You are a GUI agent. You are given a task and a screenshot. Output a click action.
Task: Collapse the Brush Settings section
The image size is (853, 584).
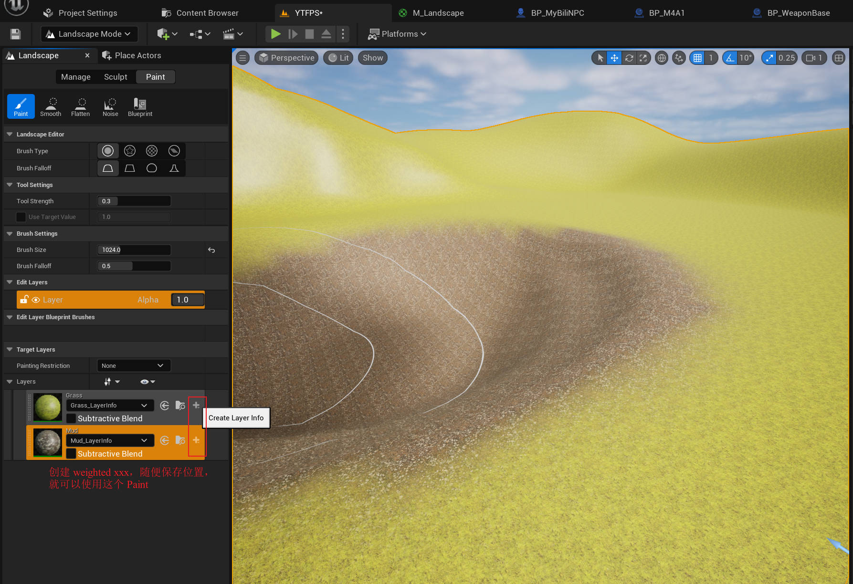tap(10, 233)
